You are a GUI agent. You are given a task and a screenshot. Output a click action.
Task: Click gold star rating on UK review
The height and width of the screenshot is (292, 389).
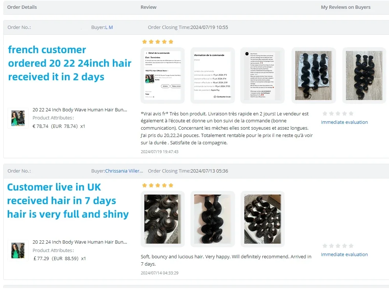pyautogui.click(x=158, y=185)
